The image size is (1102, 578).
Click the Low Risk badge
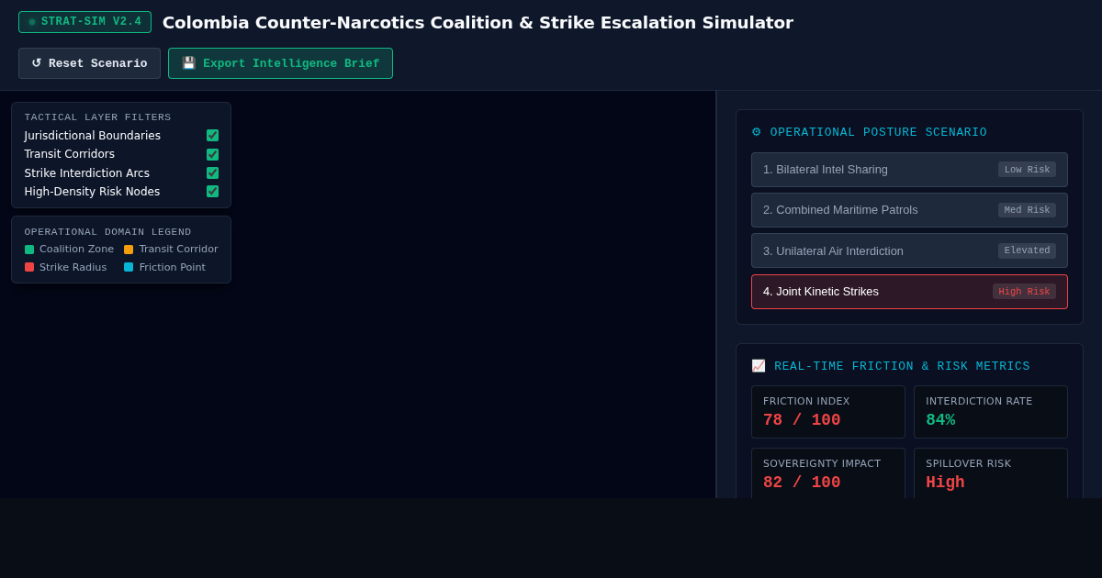[x=1027, y=170]
